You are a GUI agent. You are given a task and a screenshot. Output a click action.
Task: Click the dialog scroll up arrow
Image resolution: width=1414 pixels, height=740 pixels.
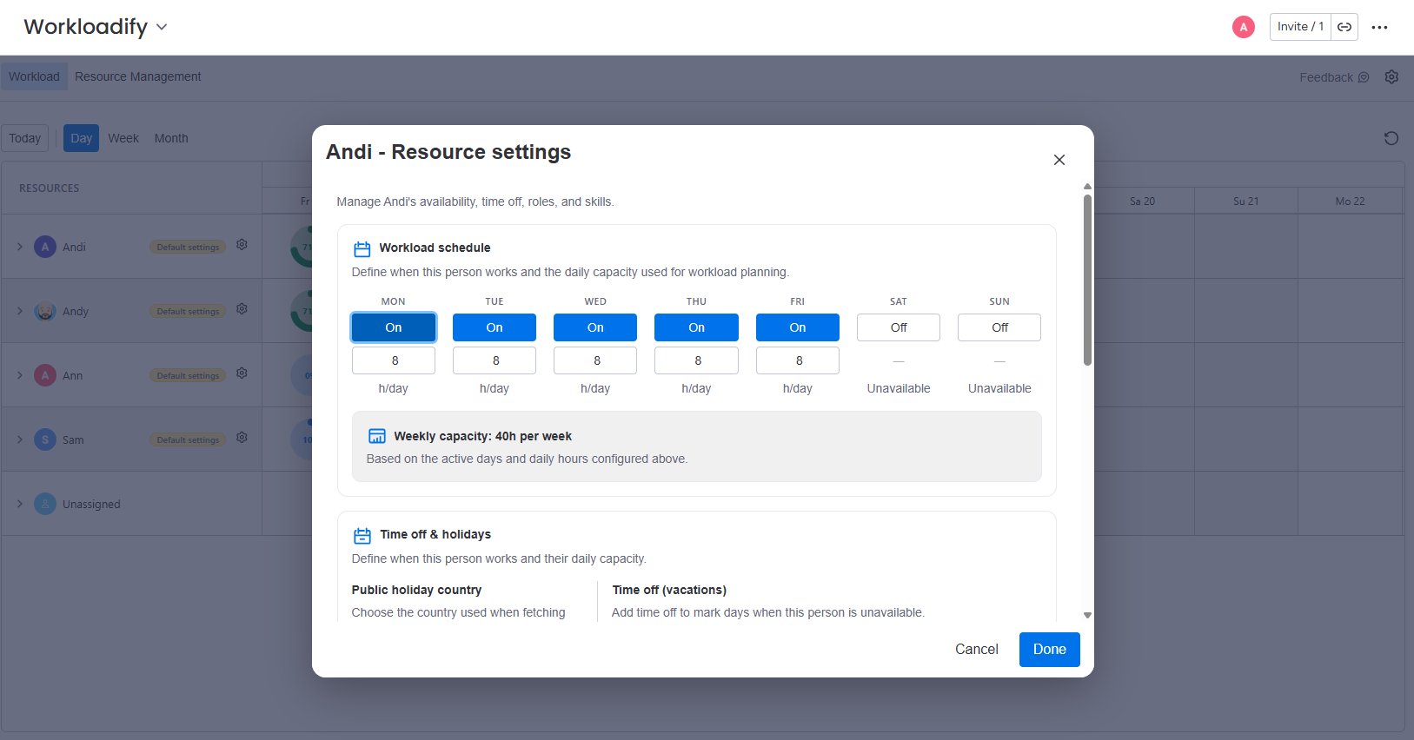pos(1087,187)
